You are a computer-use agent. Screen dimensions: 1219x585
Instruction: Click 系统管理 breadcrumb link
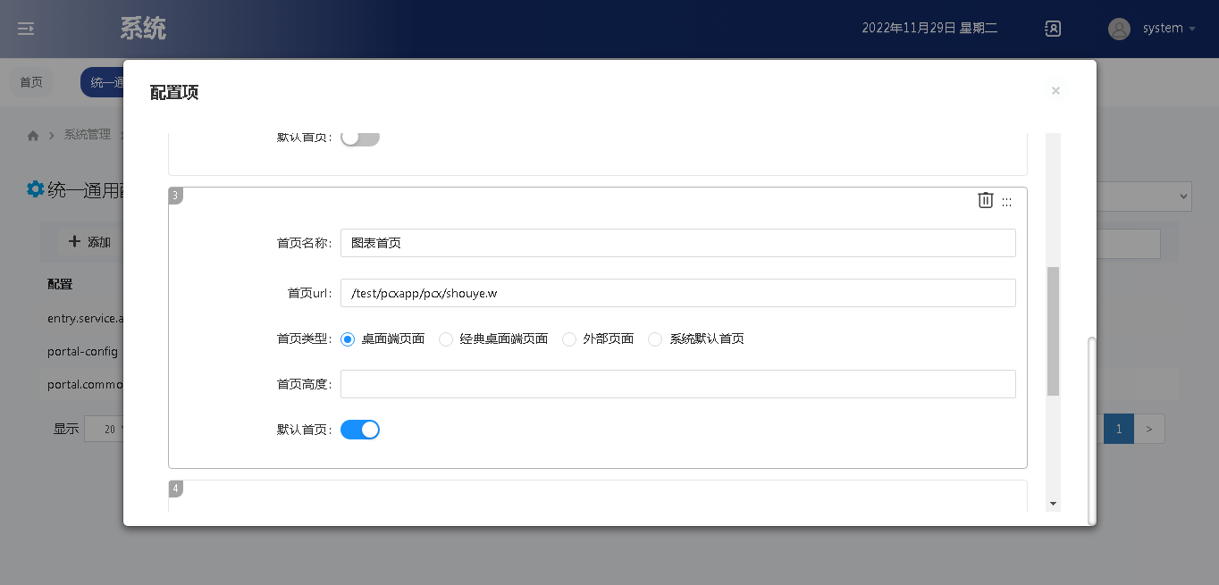(x=87, y=135)
